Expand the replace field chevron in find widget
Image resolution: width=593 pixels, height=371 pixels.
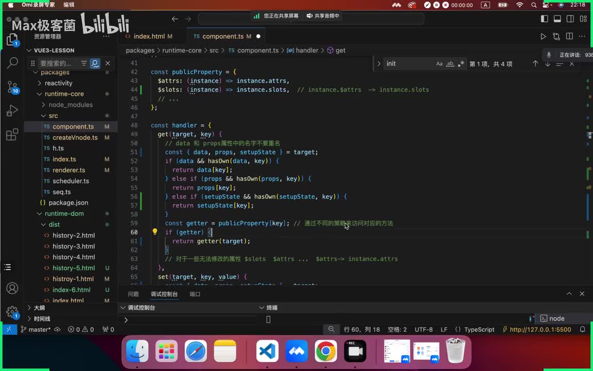379,64
